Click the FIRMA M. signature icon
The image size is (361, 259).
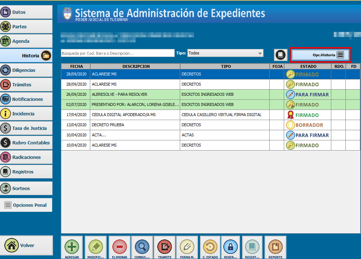point(187,247)
